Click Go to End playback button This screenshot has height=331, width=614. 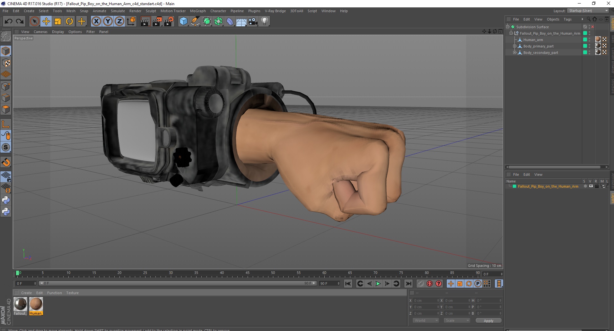coord(408,284)
